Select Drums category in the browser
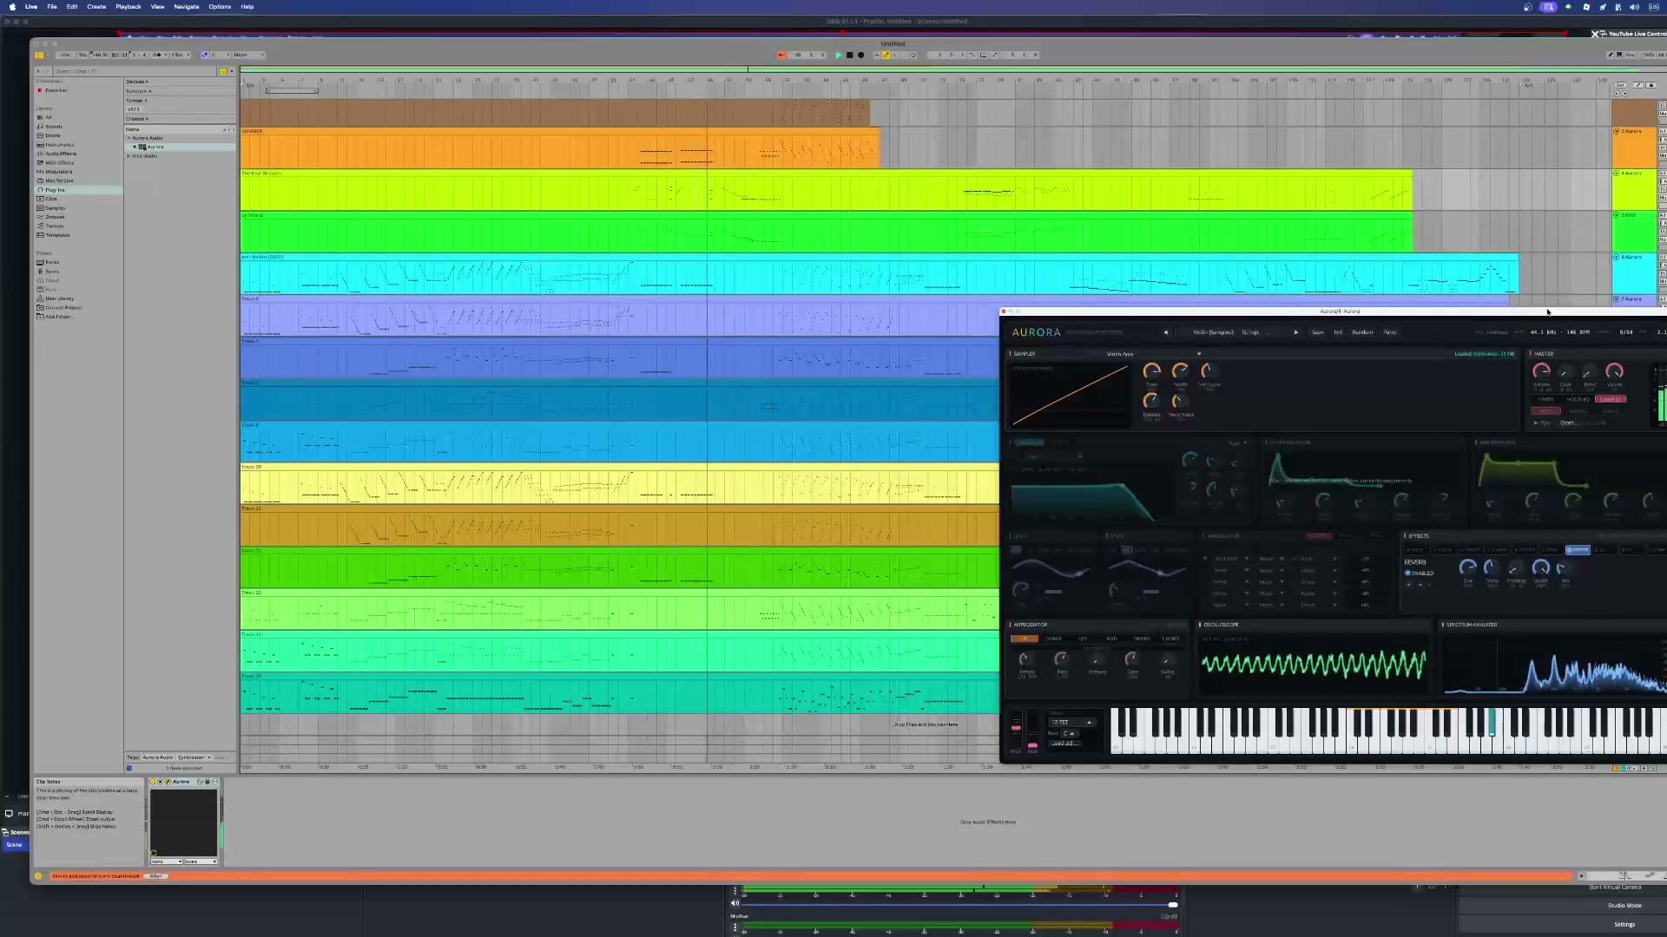The image size is (1667, 937). pyautogui.click(x=53, y=135)
